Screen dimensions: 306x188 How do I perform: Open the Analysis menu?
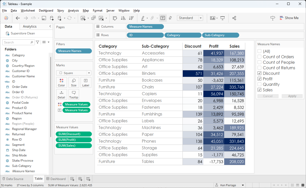pyautogui.click(x=73, y=11)
